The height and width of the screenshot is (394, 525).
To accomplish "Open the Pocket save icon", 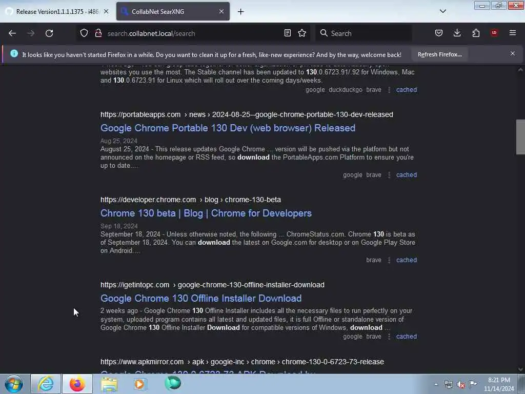I will point(439,33).
